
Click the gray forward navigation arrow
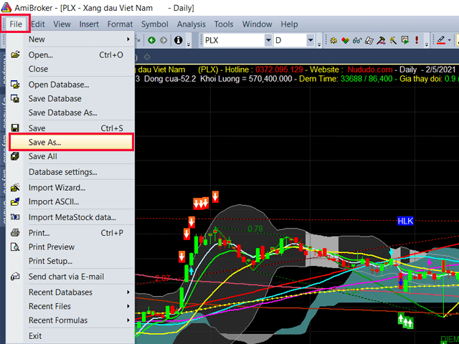(x=164, y=40)
